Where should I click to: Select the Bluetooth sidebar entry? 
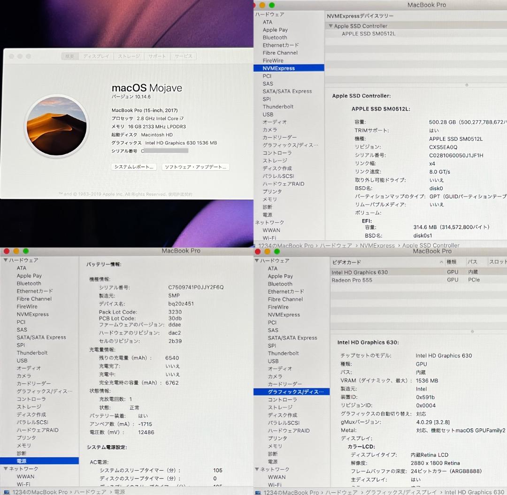tap(274, 38)
